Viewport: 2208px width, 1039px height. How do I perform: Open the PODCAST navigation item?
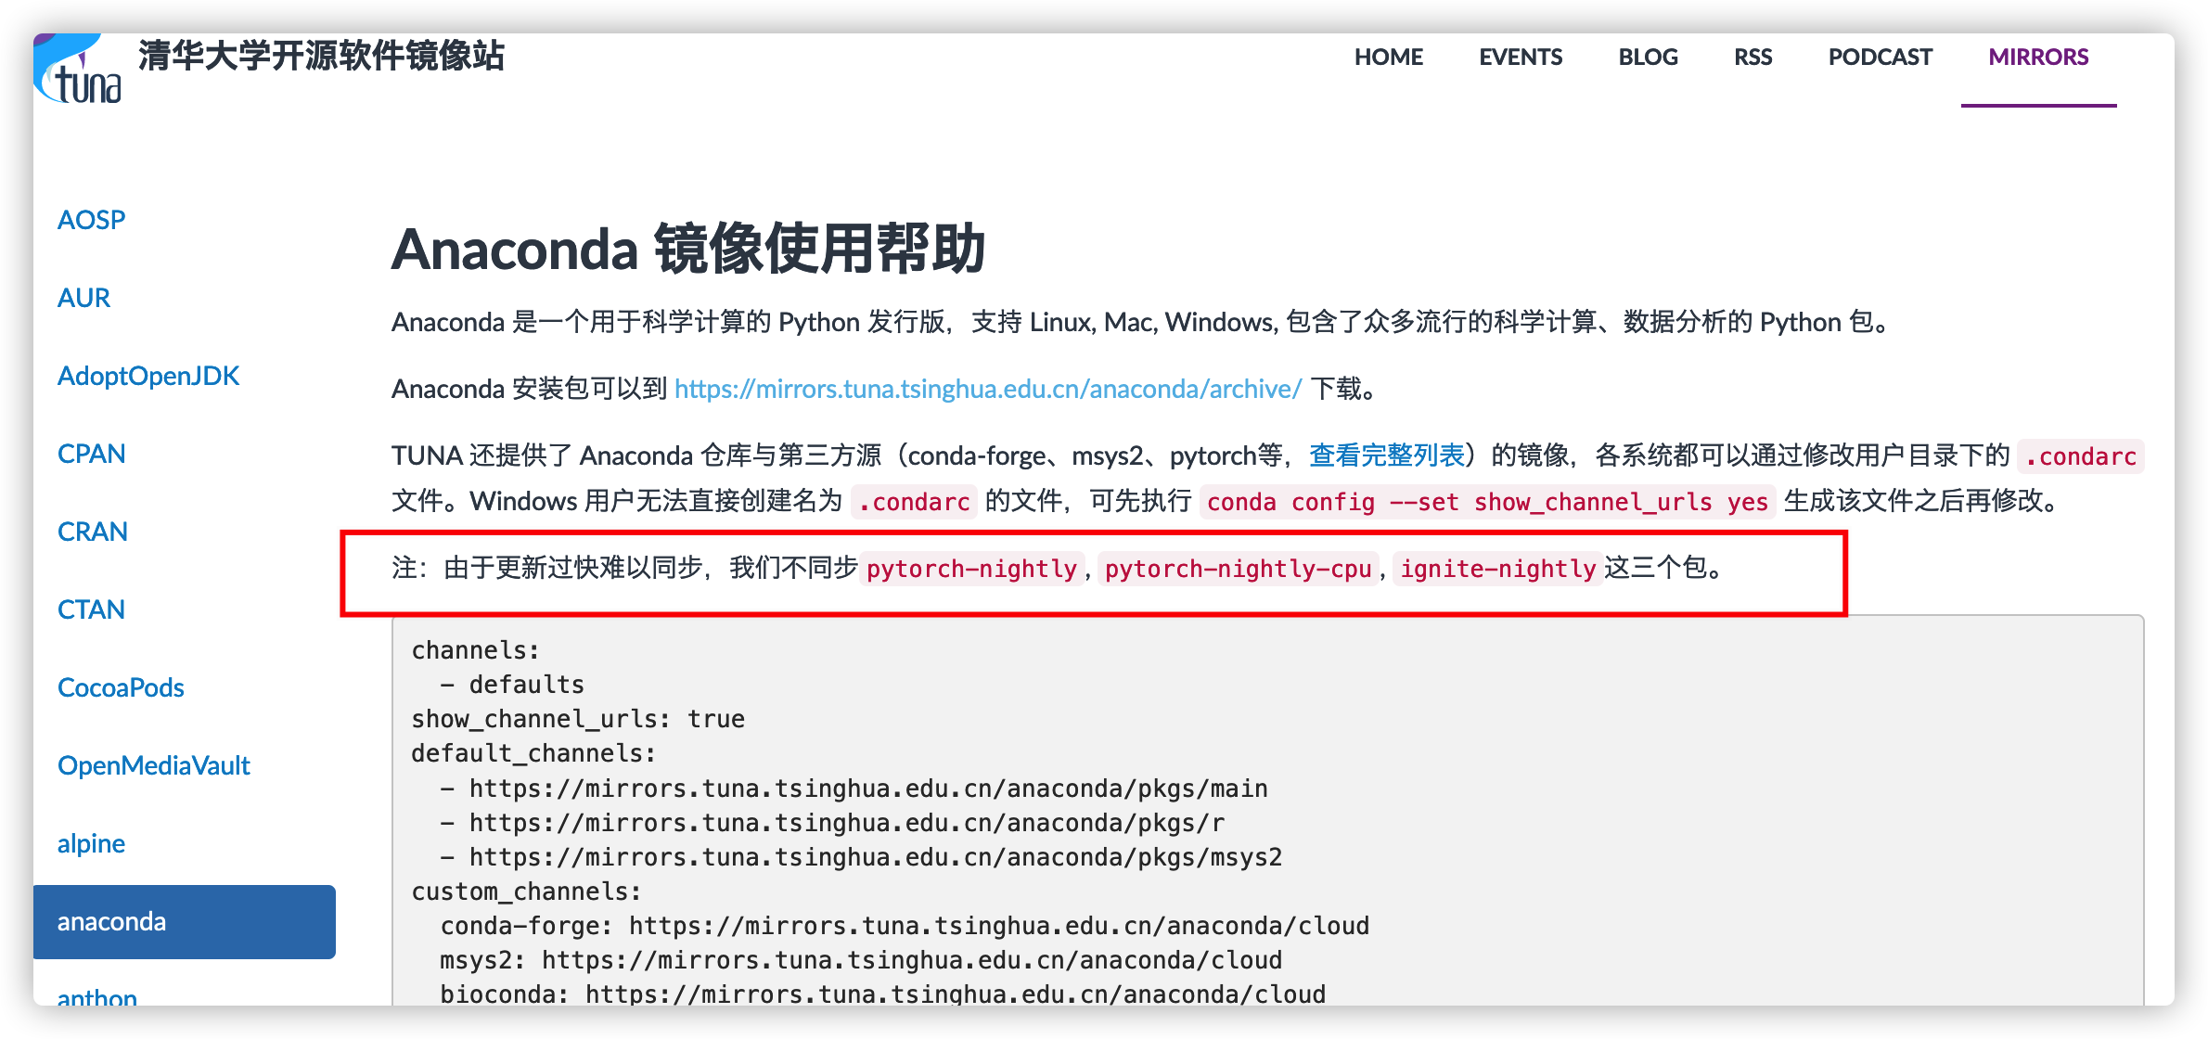[1880, 58]
